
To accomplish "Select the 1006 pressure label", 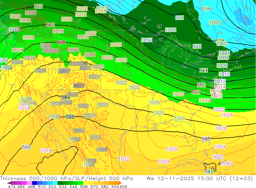I will coord(223,58).
